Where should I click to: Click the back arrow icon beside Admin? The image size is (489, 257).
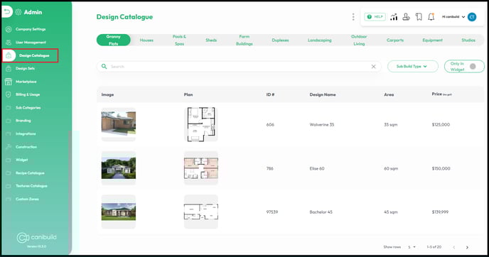[7, 12]
